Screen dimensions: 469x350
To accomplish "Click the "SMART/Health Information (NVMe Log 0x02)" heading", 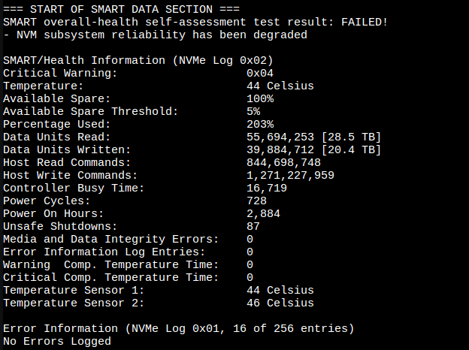I will click(x=138, y=60).
